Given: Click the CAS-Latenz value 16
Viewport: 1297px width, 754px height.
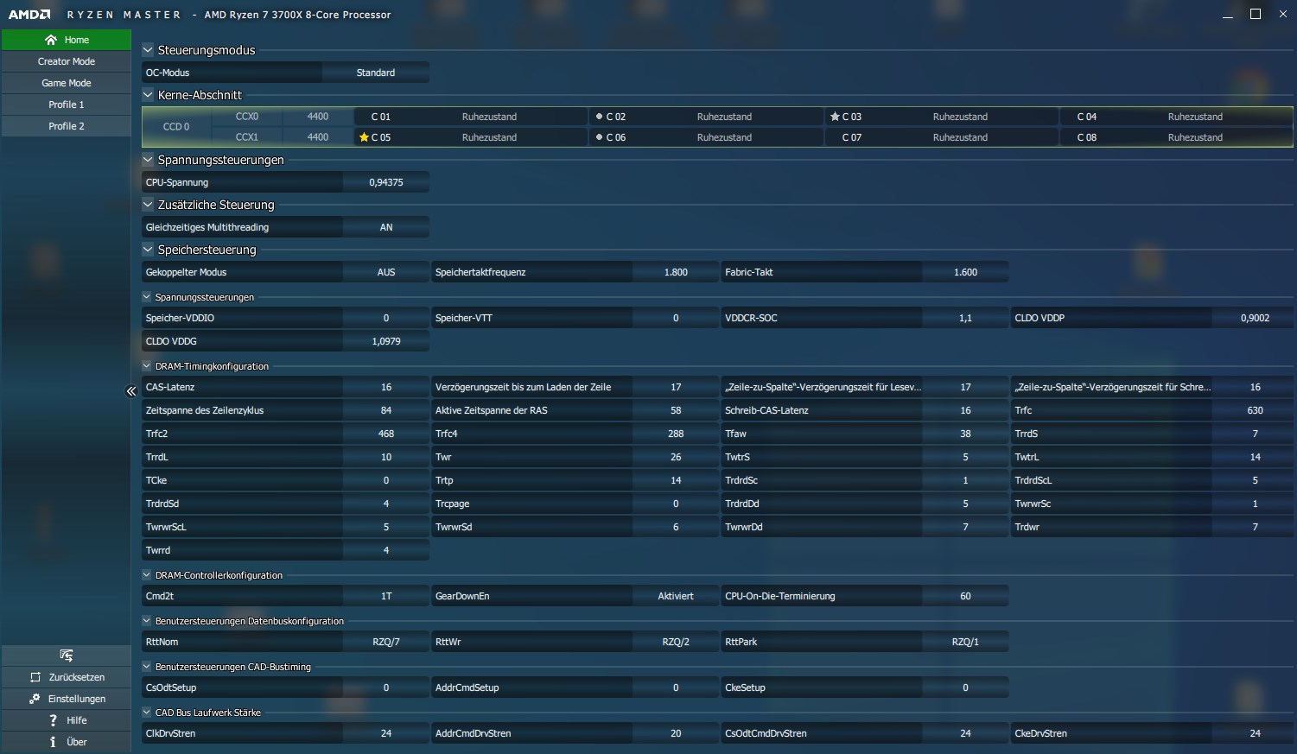Looking at the screenshot, I should tap(386, 387).
